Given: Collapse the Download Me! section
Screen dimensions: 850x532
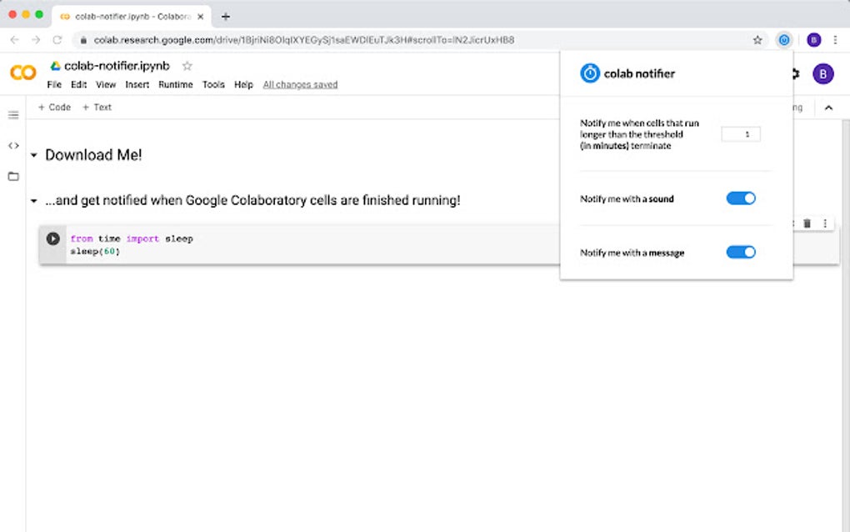Looking at the screenshot, I should [33, 155].
